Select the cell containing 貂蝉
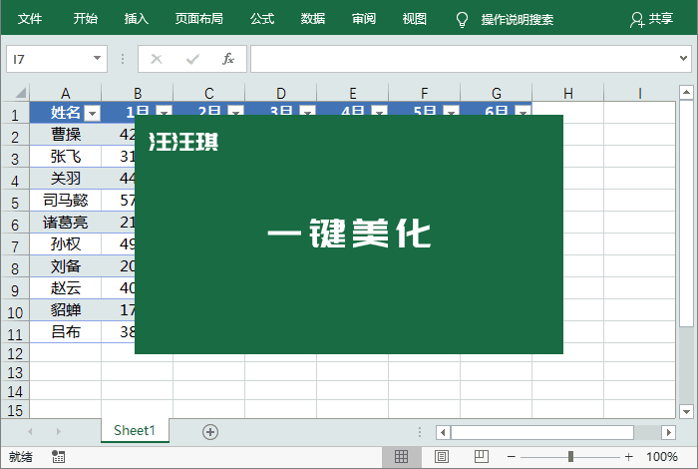Screen dimensions: 698x469 [66, 310]
